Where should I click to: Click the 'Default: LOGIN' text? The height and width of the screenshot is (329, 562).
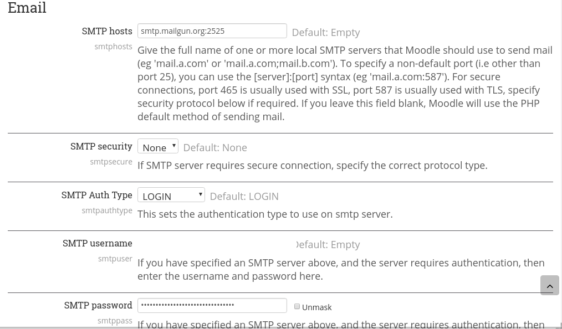(244, 196)
